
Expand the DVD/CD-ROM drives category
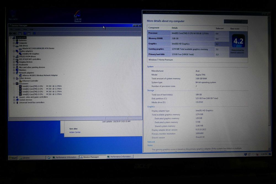[14, 57]
